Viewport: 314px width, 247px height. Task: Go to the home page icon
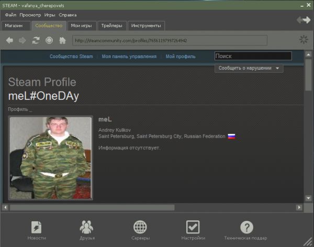[62, 40]
